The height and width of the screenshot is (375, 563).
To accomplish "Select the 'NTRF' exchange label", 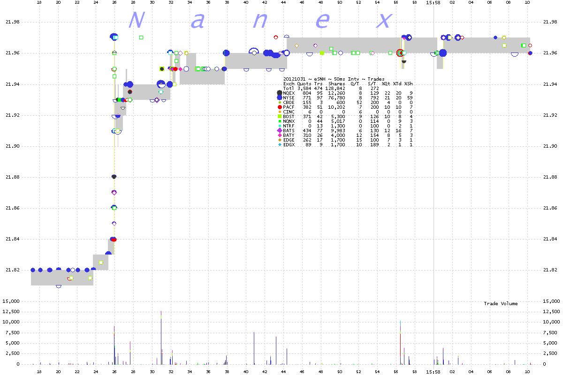I will click(289, 126).
